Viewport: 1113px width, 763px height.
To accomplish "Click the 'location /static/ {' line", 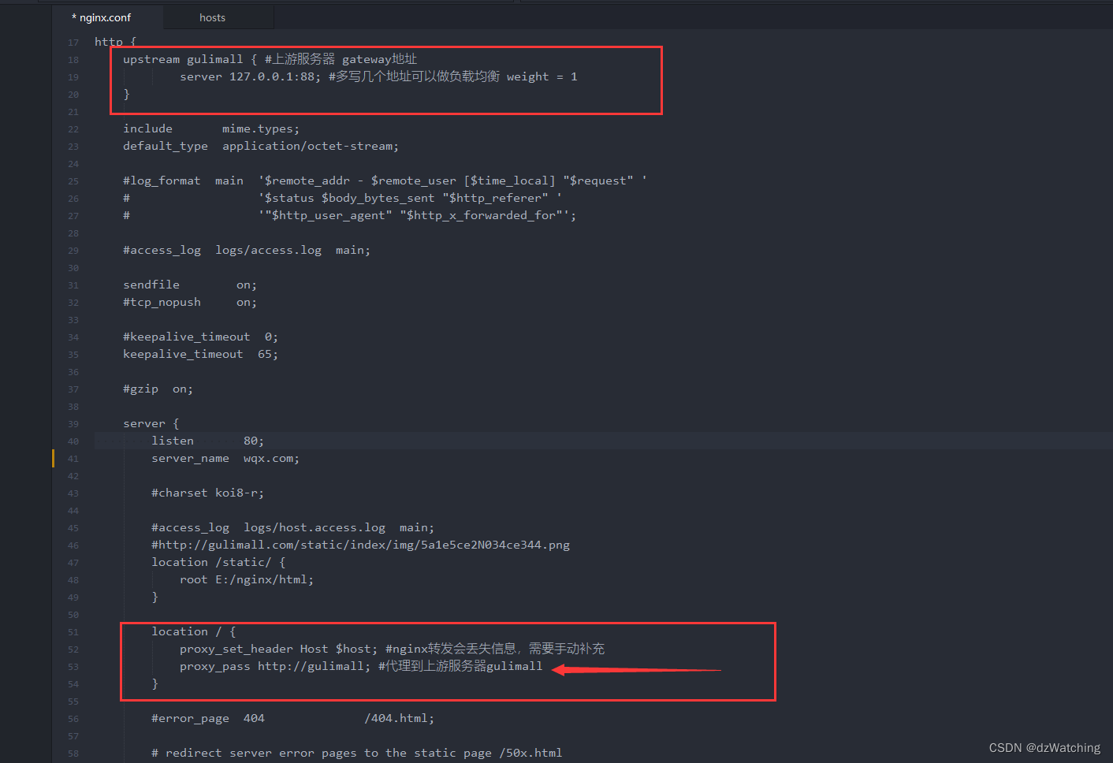I will pos(218,562).
